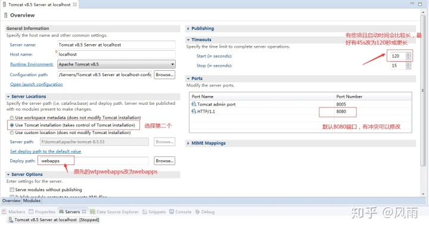Click the Tomcat admin port row icon
Viewport: 429px width, 230px height.
(194, 104)
